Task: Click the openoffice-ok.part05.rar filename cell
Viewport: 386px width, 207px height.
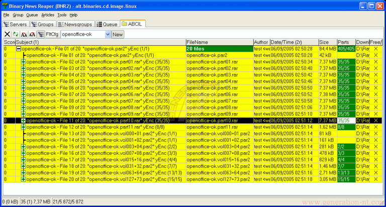Action: click(x=220, y=88)
